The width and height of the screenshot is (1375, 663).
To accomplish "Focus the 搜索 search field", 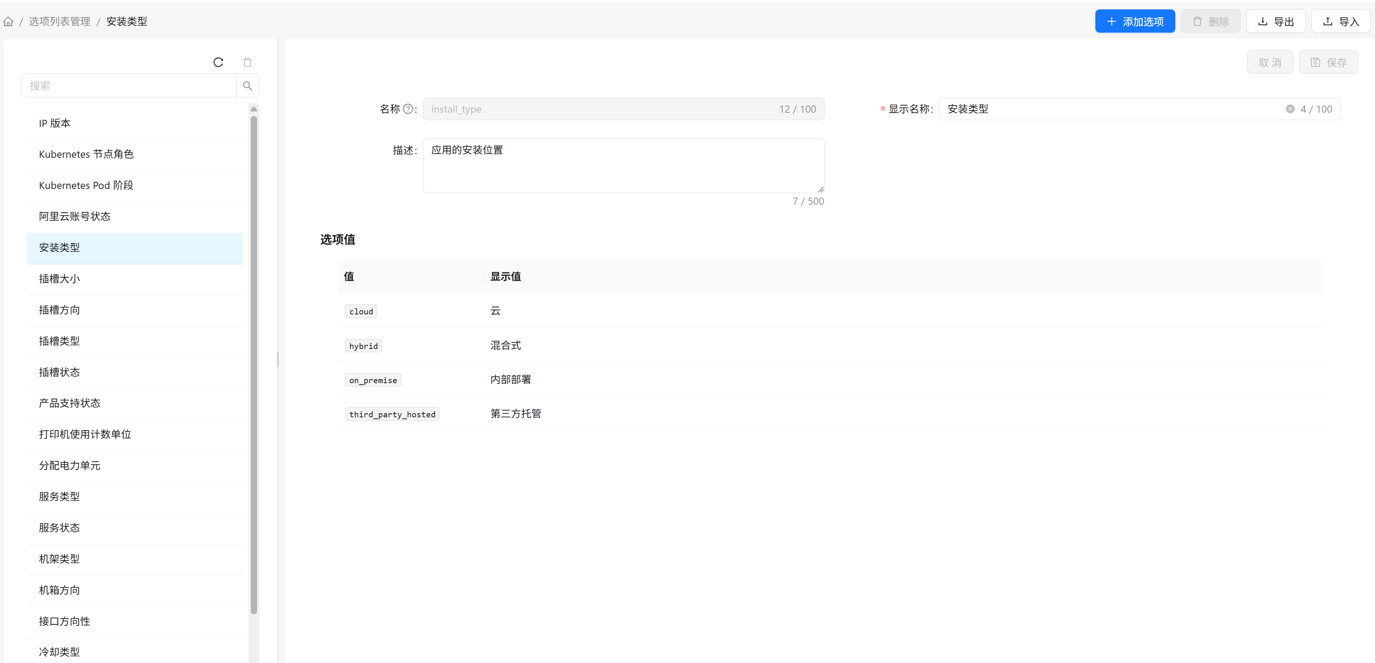I will click(x=129, y=85).
